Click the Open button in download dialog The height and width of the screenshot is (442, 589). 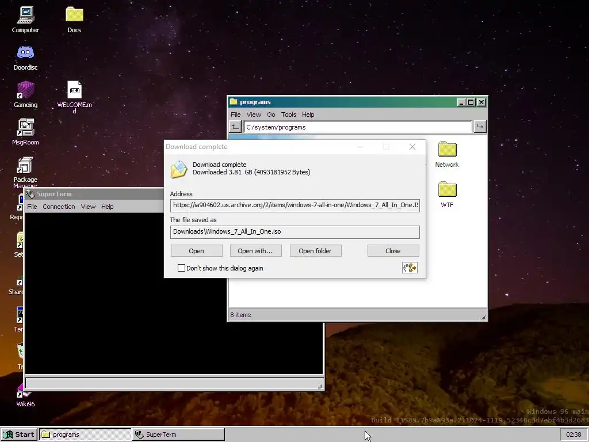(197, 251)
